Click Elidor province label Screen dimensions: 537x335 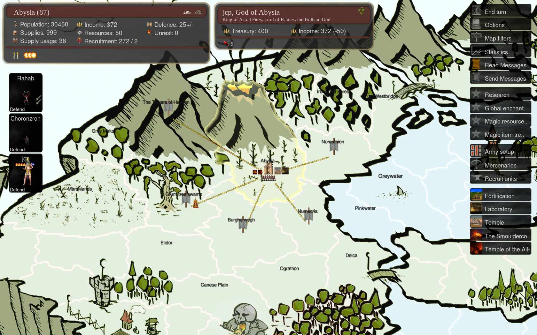coord(166,243)
